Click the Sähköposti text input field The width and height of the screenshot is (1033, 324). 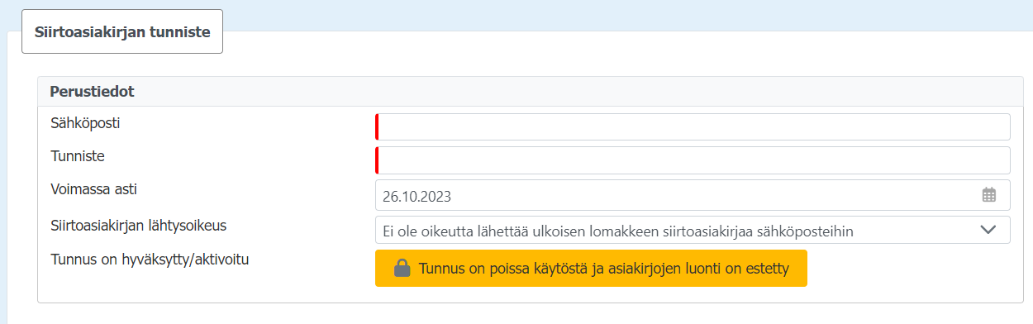693,127
